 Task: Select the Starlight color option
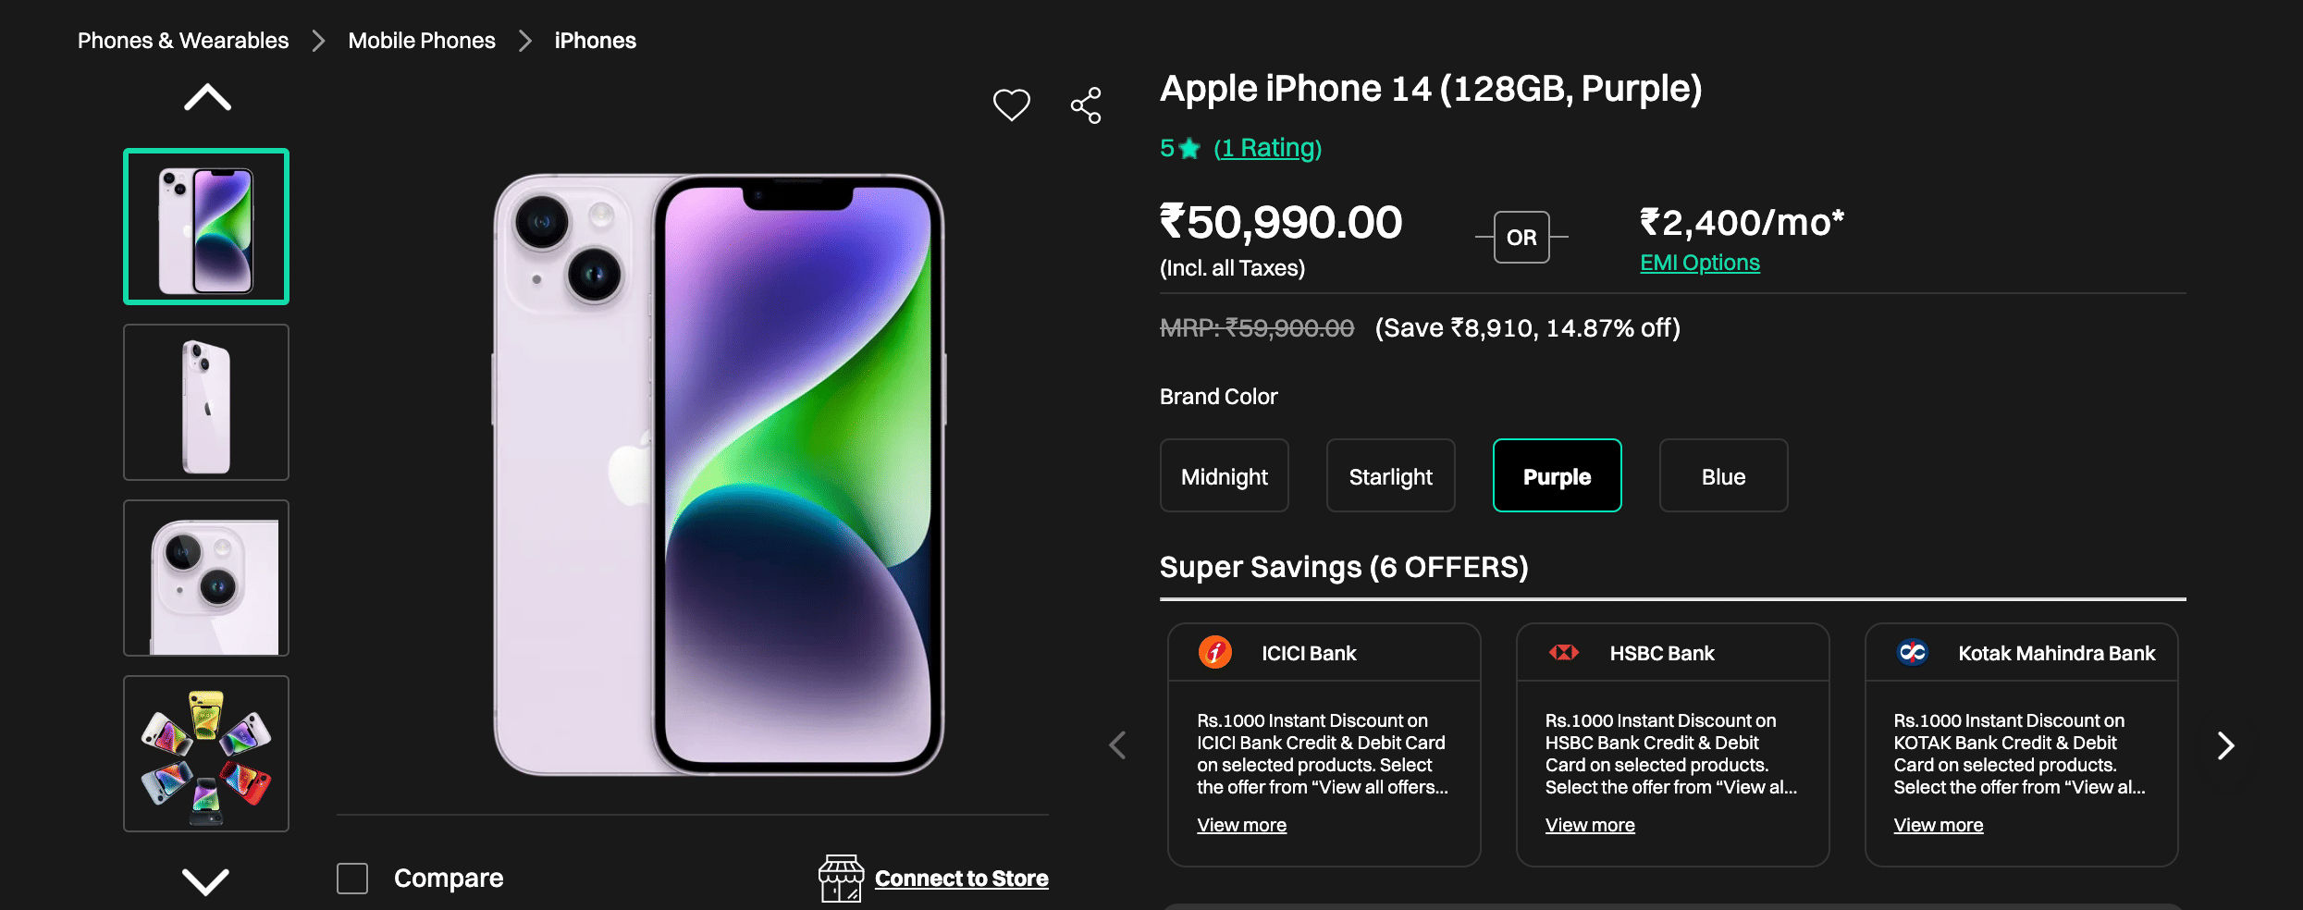tap(1390, 476)
